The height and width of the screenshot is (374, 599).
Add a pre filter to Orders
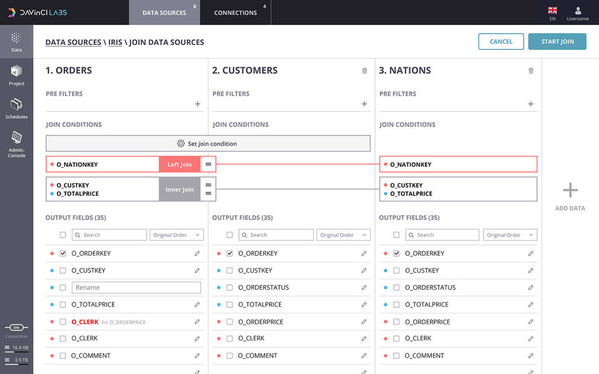pos(198,104)
